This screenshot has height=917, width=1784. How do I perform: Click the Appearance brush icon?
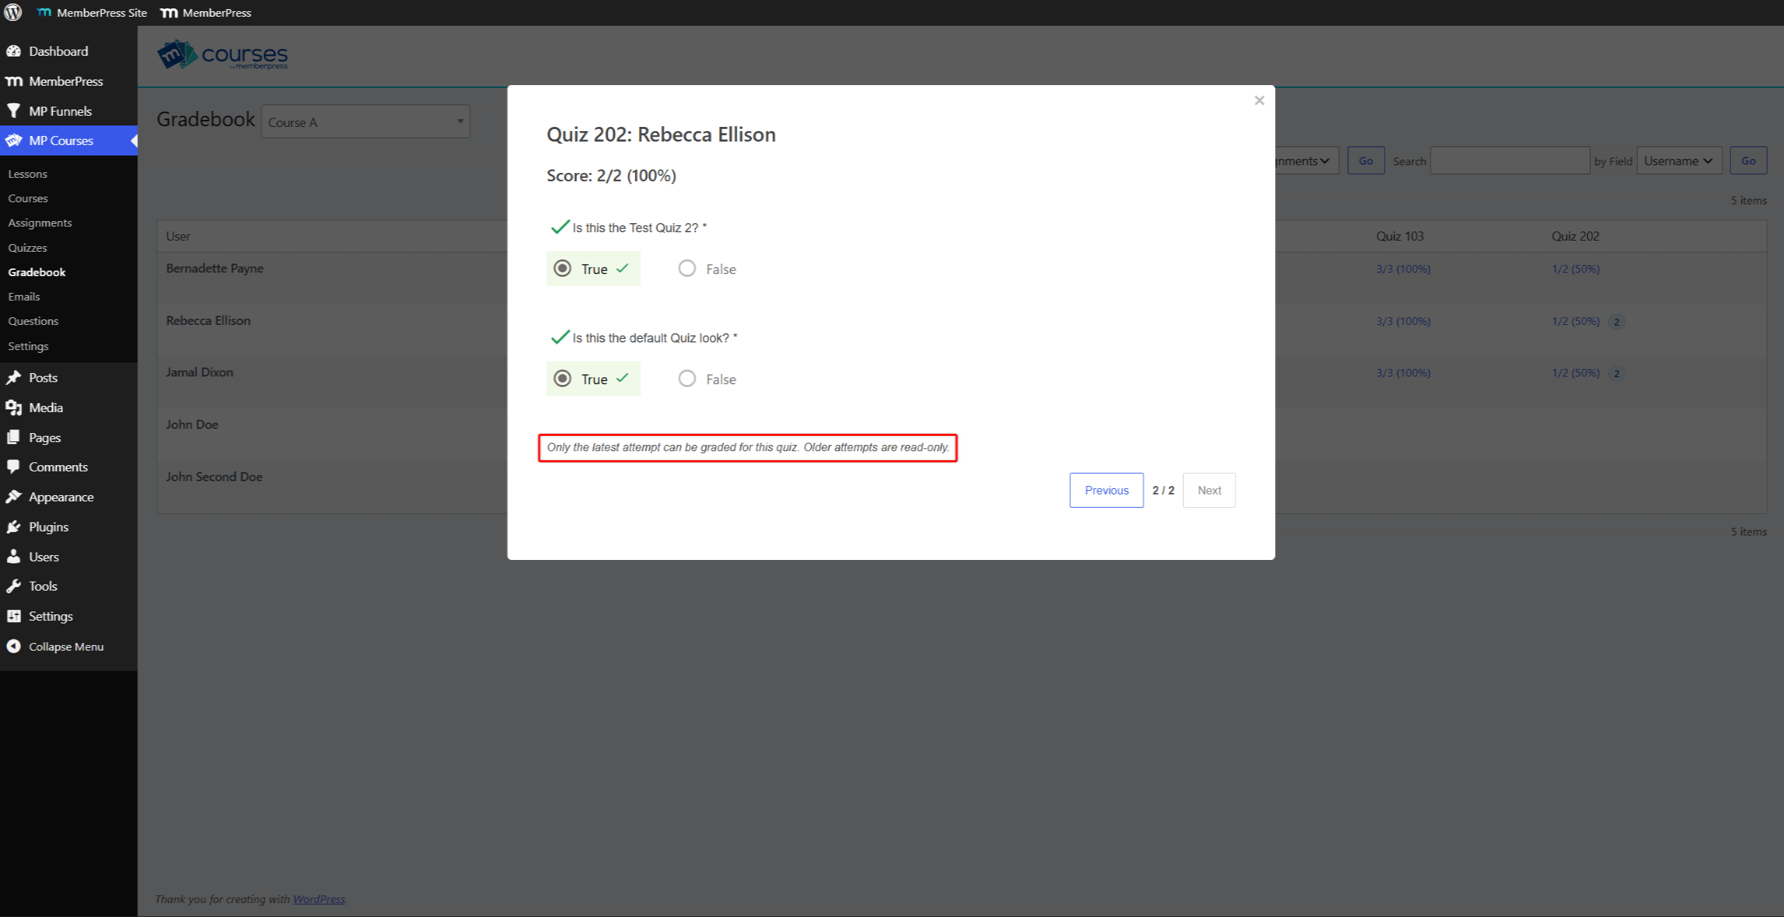click(x=13, y=497)
